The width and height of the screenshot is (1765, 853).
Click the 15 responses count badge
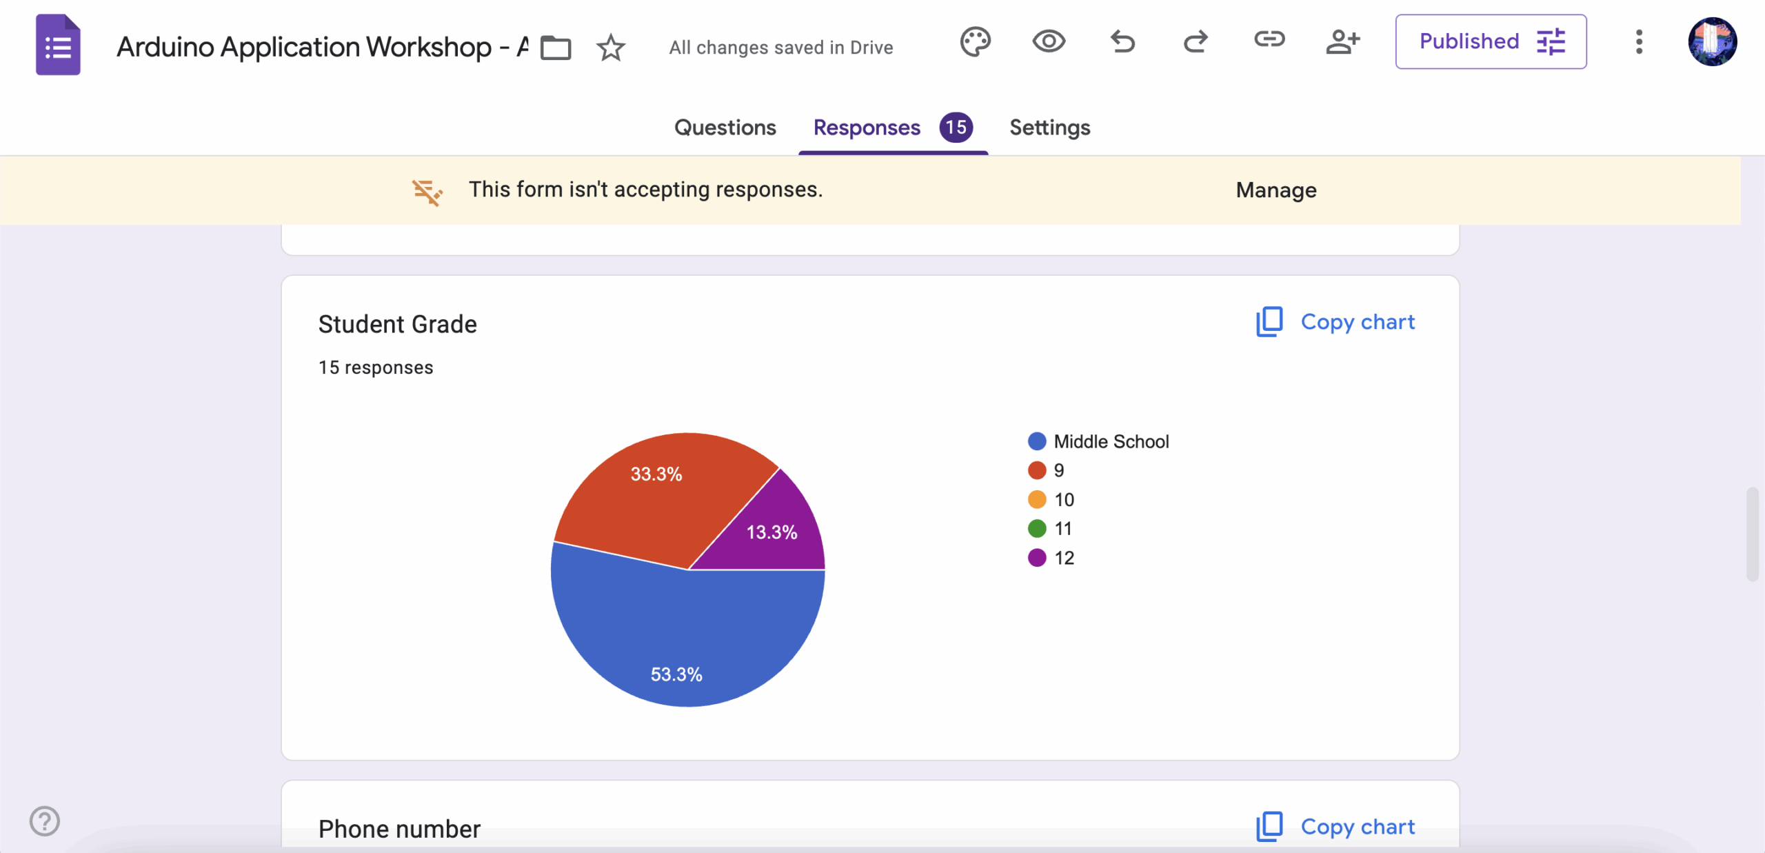956,128
